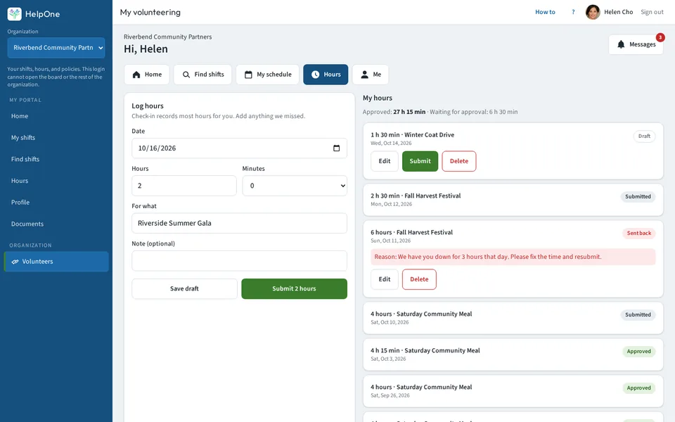This screenshot has height=422, width=675.
Task: Edit the Winter Coat Drive entry
Action: coord(385,161)
